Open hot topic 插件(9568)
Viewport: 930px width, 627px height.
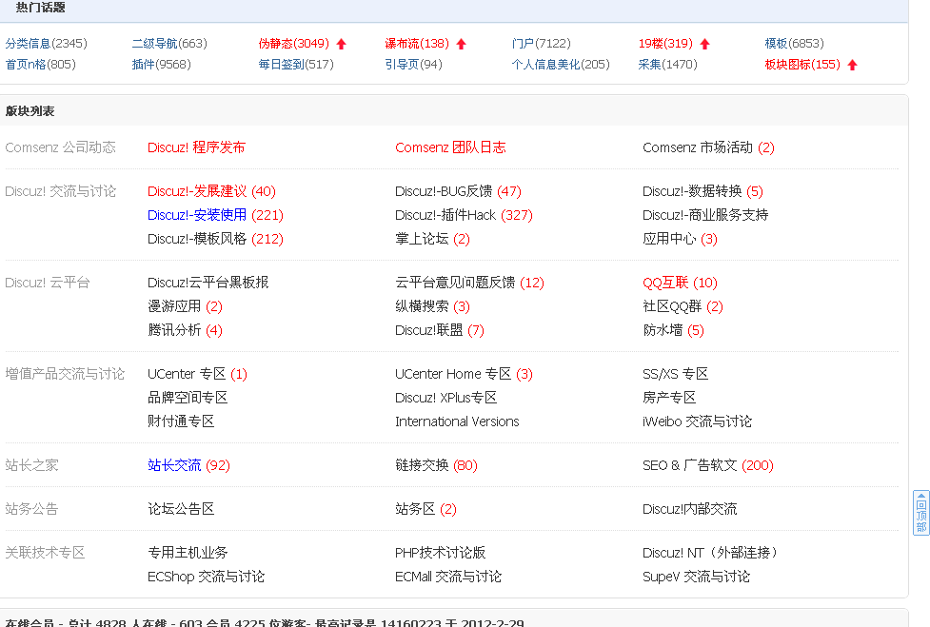point(161,64)
